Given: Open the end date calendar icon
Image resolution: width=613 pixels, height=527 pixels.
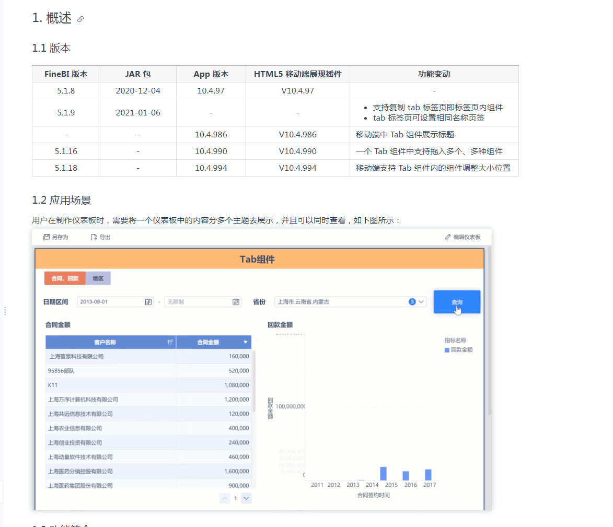Looking at the screenshot, I should tap(236, 302).
